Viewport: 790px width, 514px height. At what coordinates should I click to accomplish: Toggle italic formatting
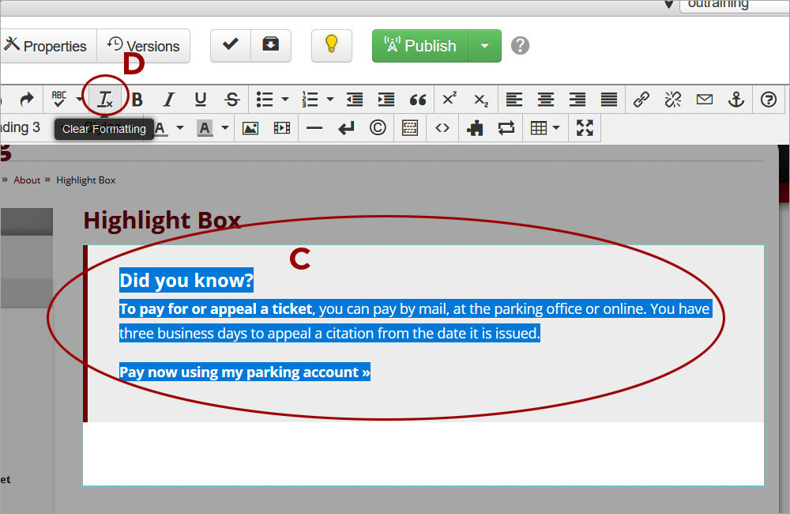pyautogui.click(x=169, y=100)
